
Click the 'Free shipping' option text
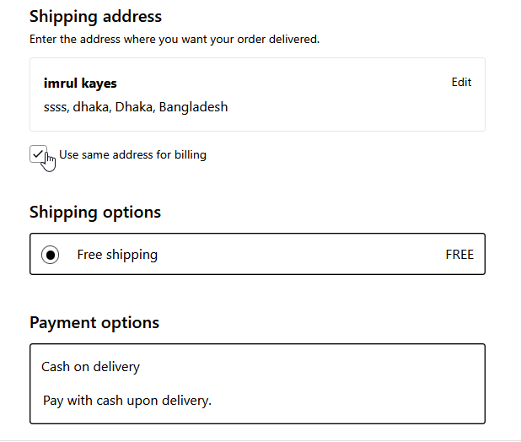pos(117,255)
